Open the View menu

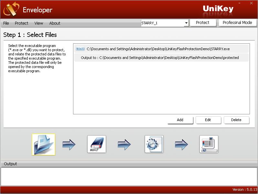(x=39, y=23)
